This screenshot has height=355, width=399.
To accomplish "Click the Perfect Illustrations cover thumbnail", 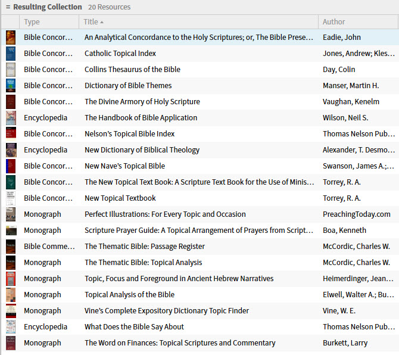I will pyautogui.click(x=11, y=214).
